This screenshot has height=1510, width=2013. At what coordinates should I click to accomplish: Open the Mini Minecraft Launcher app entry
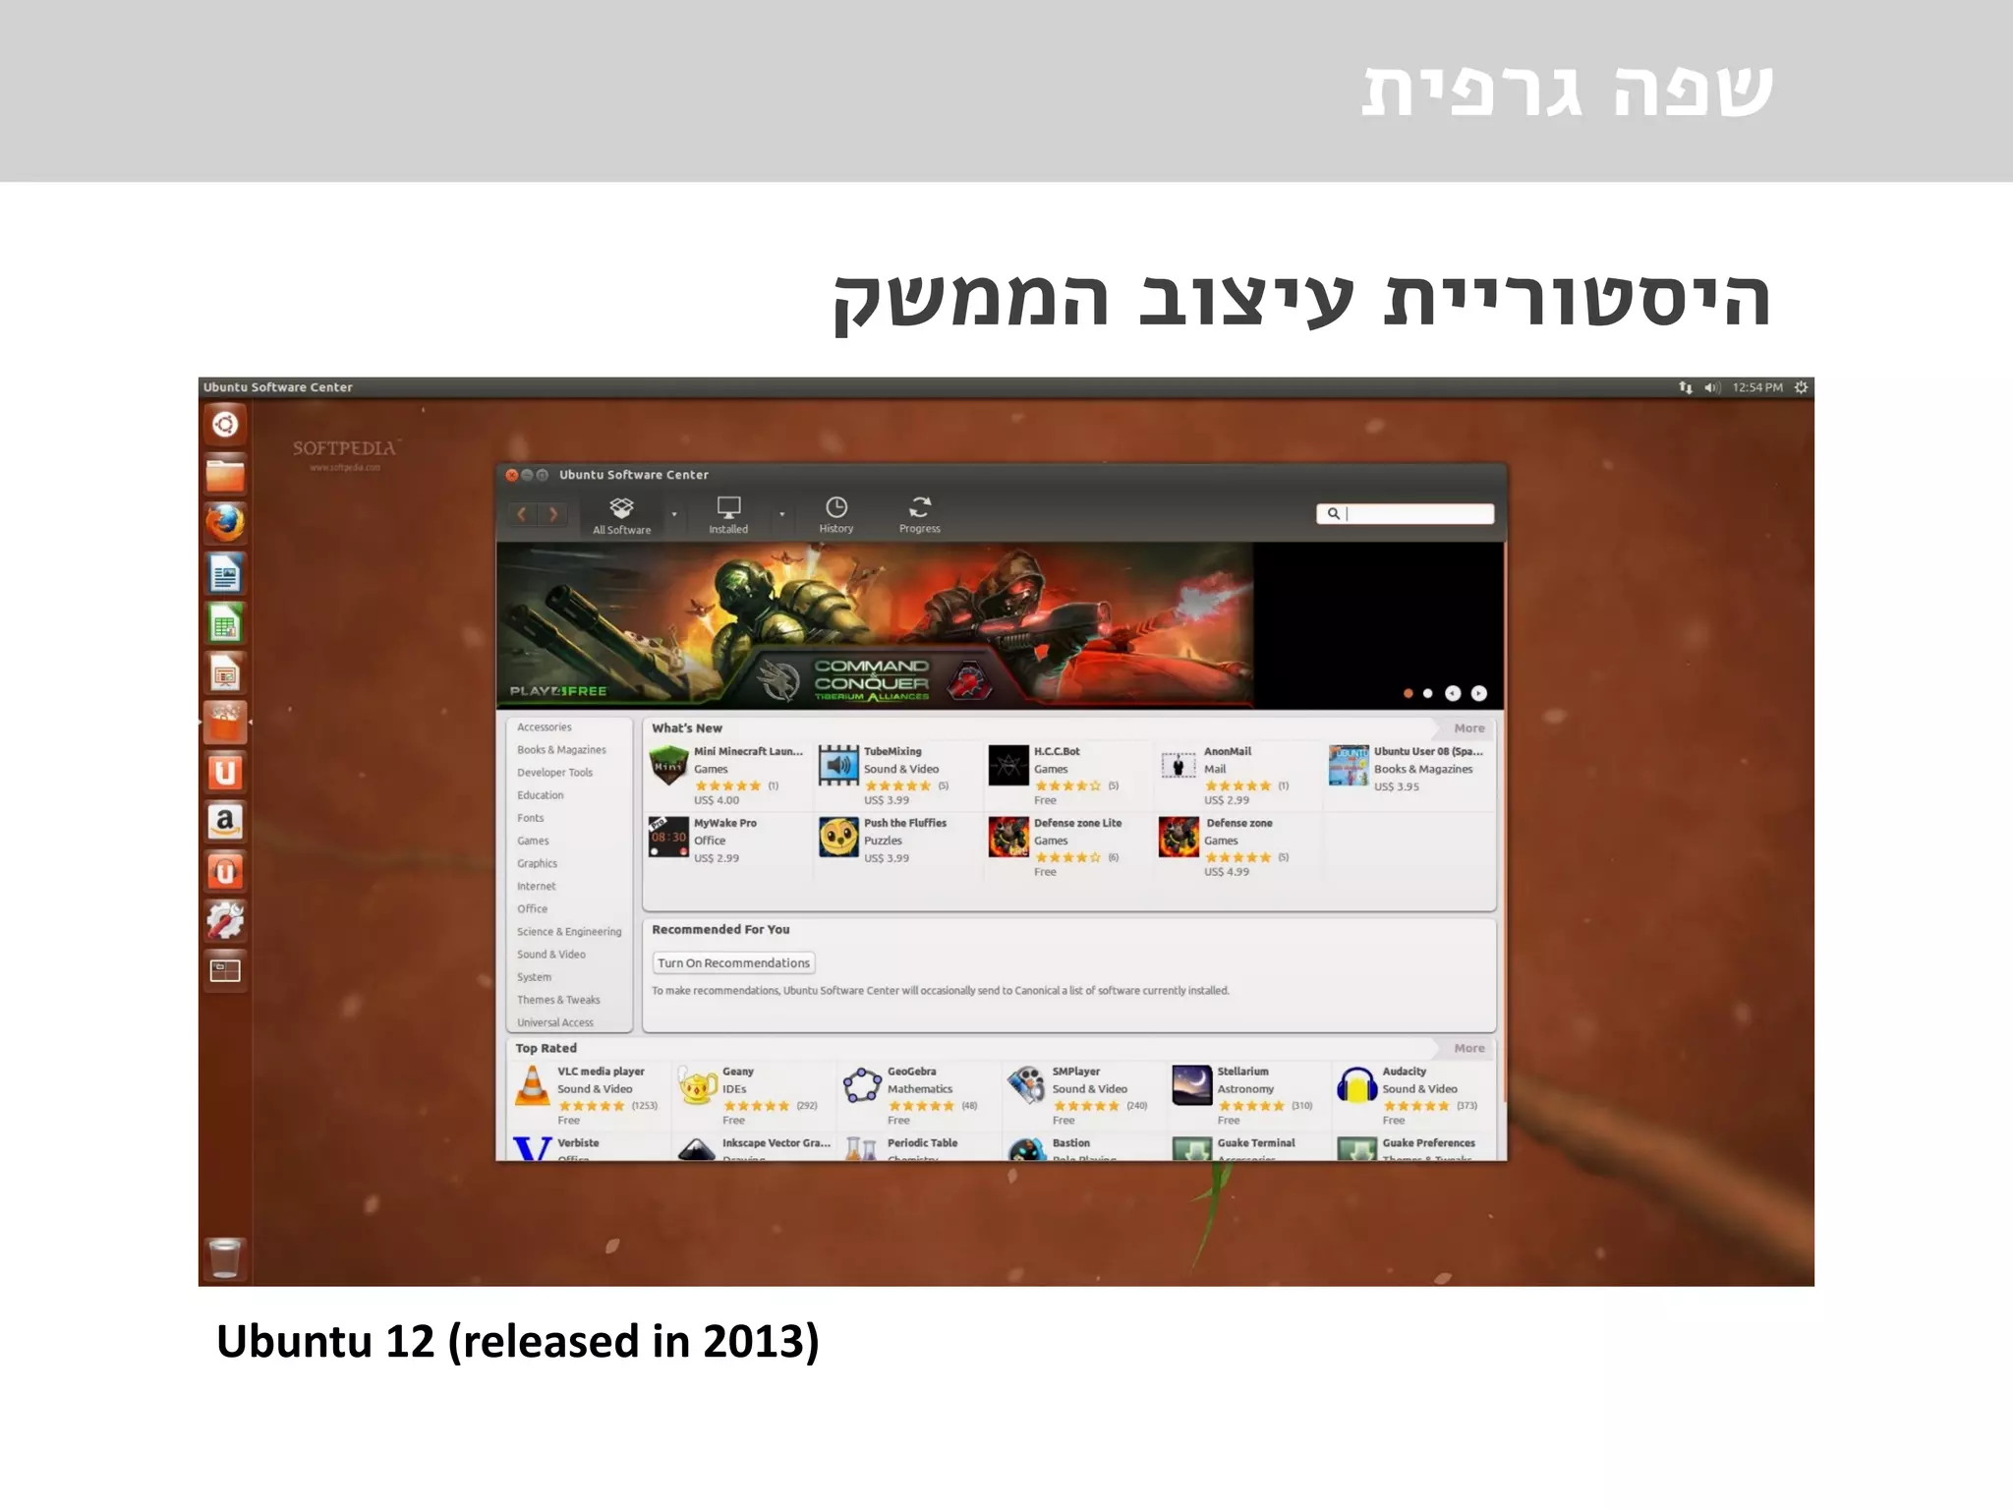click(x=727, y=775)
